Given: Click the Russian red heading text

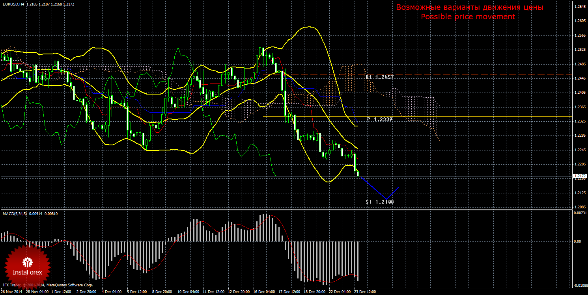Looking at the screenshot, I should 470,7.
